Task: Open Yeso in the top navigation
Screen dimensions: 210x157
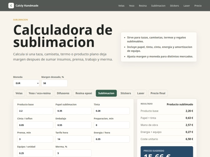Action: point(131,6)
